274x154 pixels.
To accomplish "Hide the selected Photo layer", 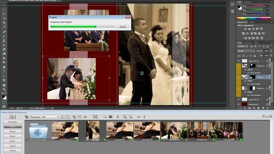I will tap(238, 77).
